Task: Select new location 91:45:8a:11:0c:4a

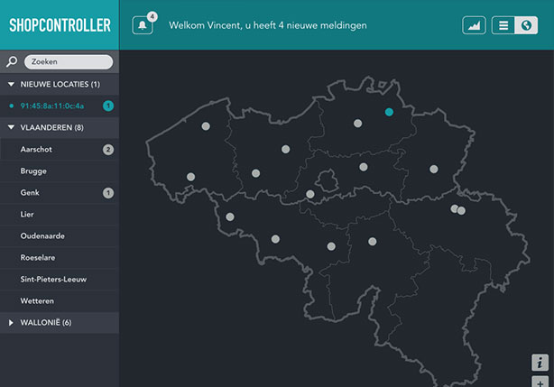Action: [x=60, y=106]
